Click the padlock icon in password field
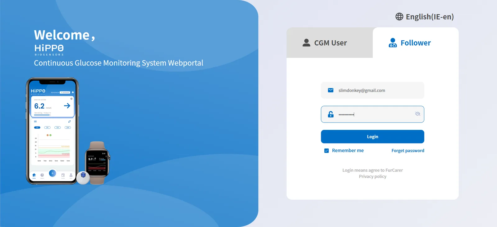 click(331, 114)
